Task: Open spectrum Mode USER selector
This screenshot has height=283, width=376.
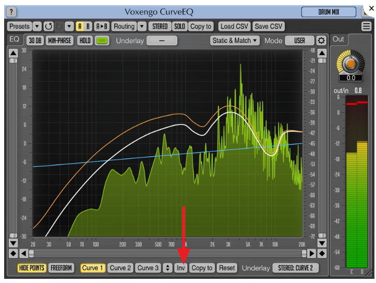Action: (x=299, y=40)
